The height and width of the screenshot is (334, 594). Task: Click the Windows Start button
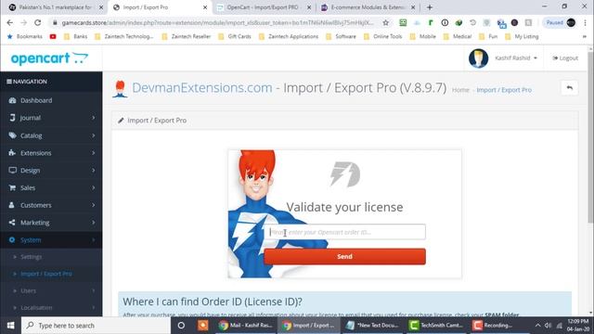tap(10, 326)
